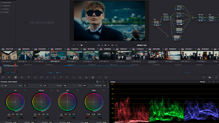Switch to primaries bars mode

[100, 82]
